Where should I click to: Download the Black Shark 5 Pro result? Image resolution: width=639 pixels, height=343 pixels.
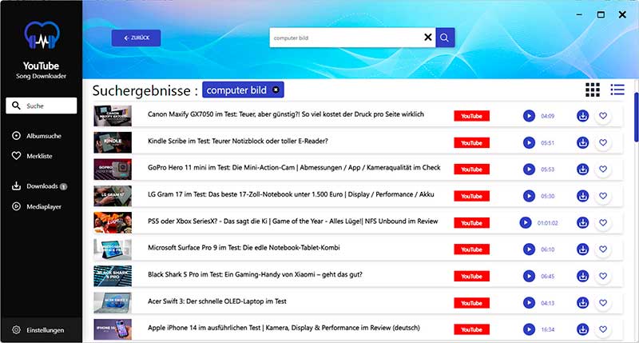pyautogui.click(x=582, y=276)
